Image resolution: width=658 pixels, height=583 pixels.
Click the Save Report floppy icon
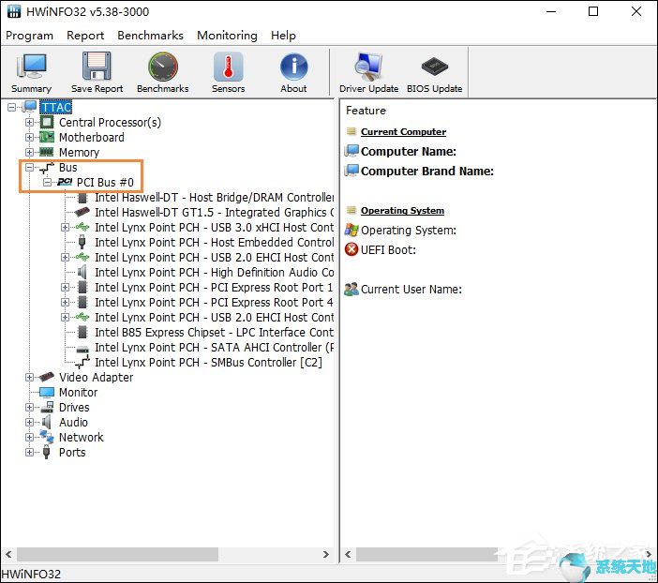(x=97, y=67)
